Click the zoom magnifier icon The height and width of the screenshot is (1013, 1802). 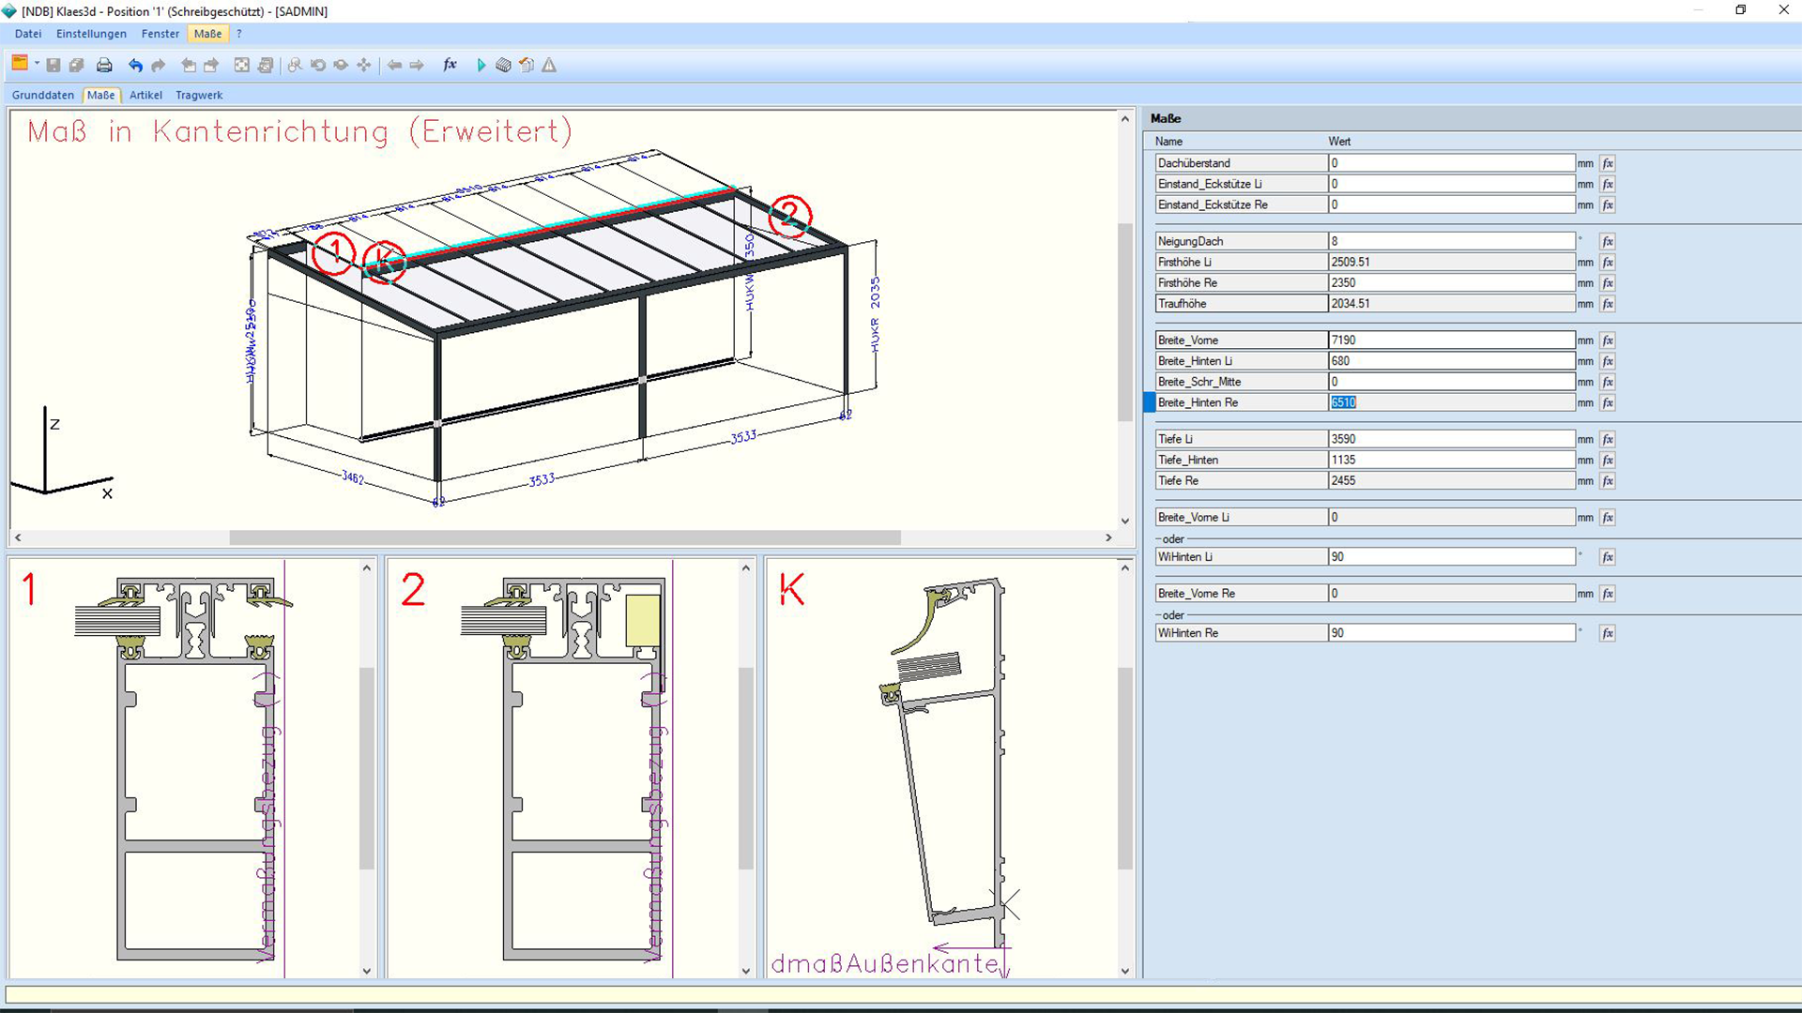click(295, 65)
